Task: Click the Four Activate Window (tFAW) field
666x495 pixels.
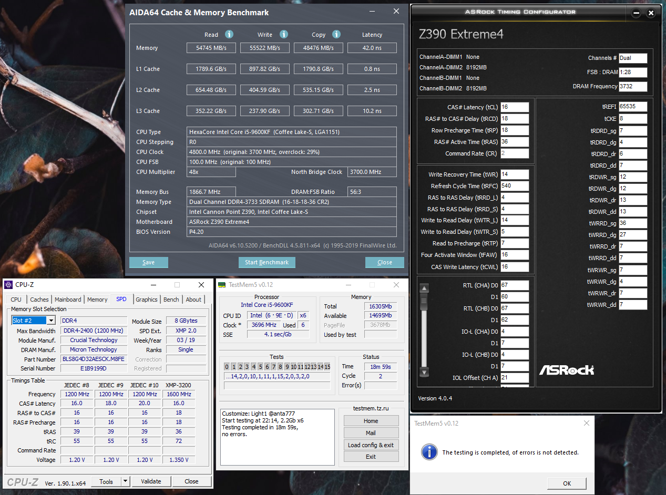Action: pyautogui.click(x=515, y=255)
